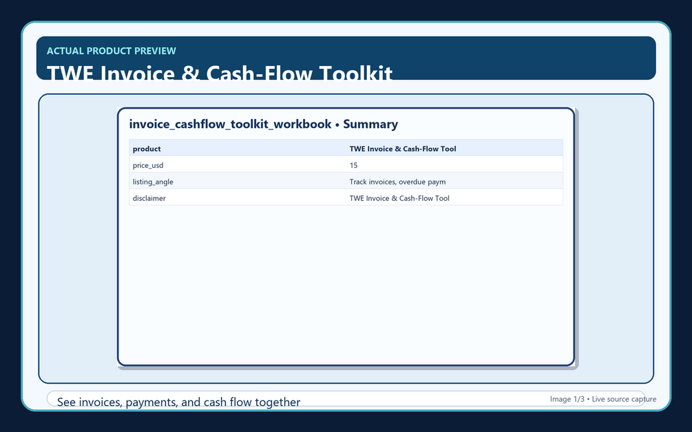Click the 'Image 1/3 • Live source capture' label
This screenshot has width=692, height=432.
point(603,399)
